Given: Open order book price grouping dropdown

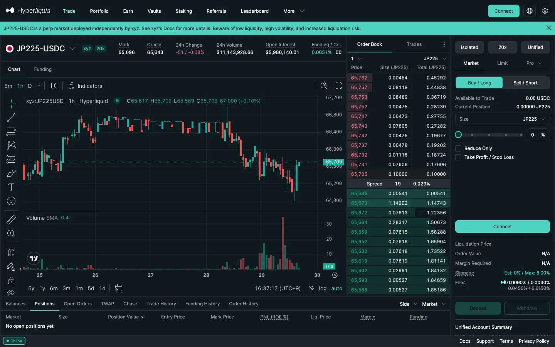Looking at the screenshot, I should coord(356,59).
